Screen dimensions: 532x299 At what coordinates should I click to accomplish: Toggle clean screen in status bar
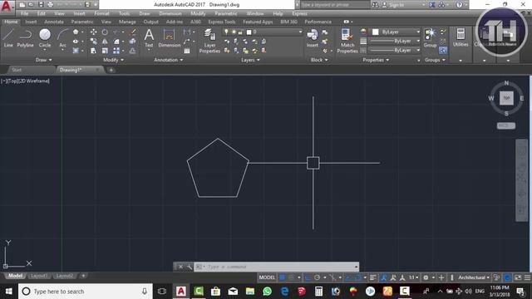(x=518, y=277)
